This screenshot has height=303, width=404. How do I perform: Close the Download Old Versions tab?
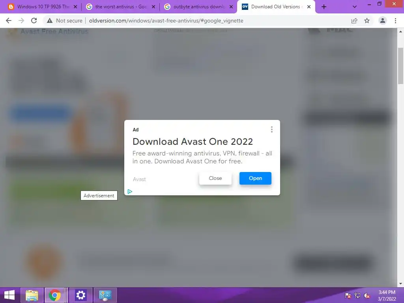tap(309, 7)
